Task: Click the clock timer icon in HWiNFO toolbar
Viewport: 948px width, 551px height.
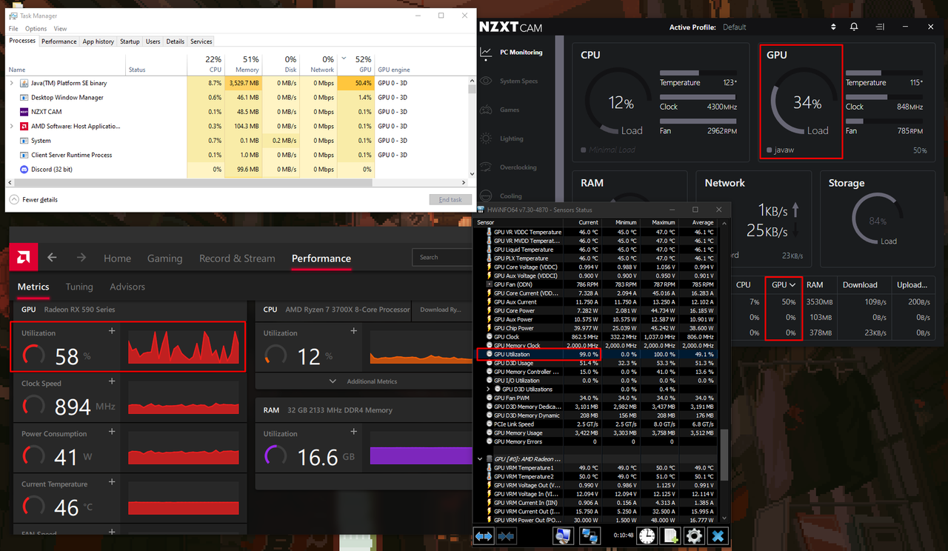Action: 647,535
